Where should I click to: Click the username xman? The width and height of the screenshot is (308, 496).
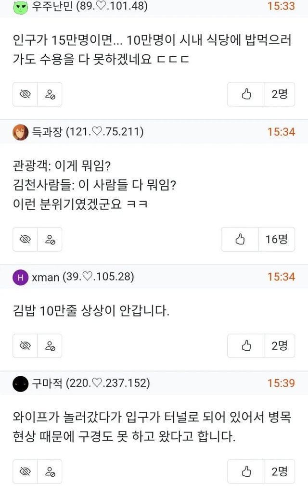click(46, 277)
